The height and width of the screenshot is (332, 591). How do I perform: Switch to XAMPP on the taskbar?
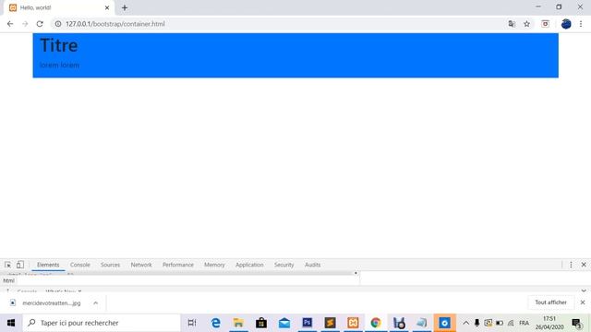click(353, 323)
